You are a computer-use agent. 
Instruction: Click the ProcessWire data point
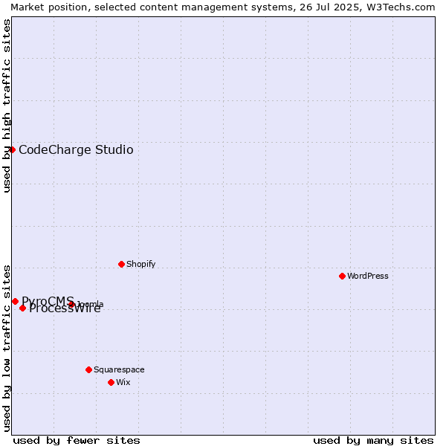point(23,308)
